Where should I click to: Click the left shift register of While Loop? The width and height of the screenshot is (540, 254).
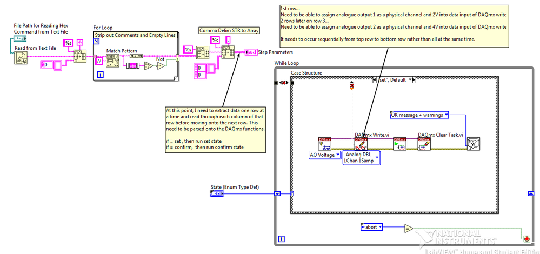pos(277,194)
